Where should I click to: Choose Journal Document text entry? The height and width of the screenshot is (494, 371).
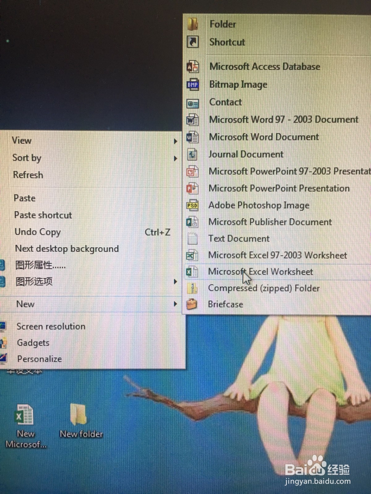click(246, 154)
